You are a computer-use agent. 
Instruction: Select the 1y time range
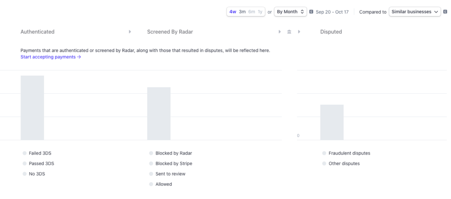pos(260,12)
